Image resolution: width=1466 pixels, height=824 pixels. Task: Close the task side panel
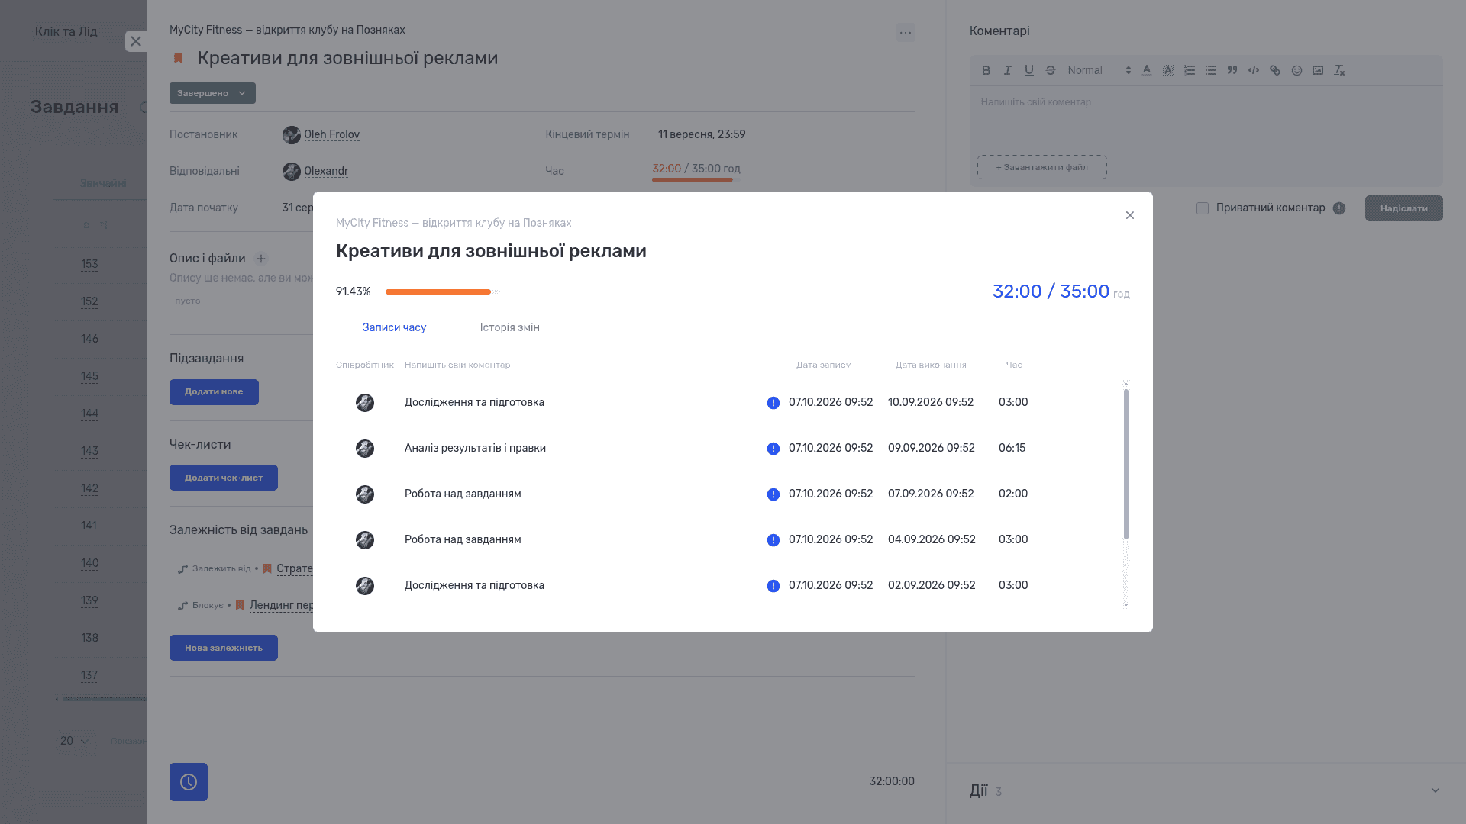pyautogui.click(x=136, y=41)
